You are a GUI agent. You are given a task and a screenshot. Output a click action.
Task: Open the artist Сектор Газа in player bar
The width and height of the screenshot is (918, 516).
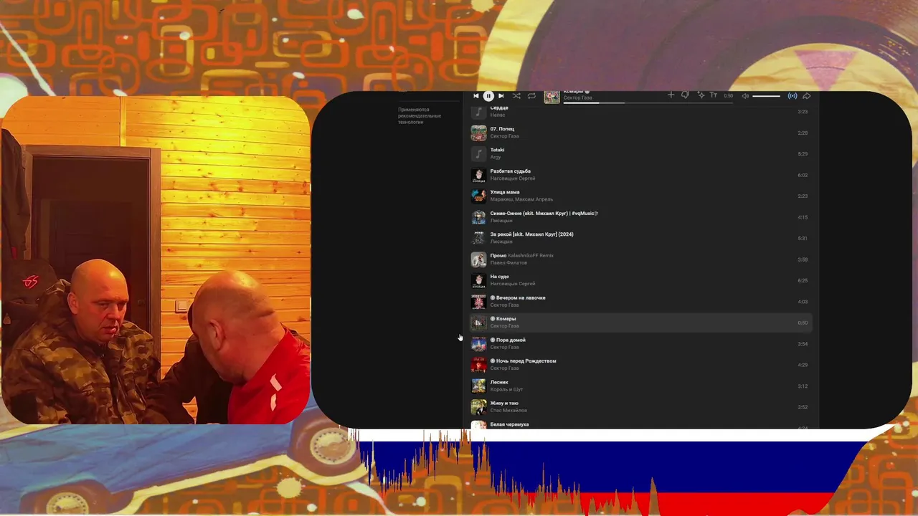pyautogui.click(x=578, y=98)
